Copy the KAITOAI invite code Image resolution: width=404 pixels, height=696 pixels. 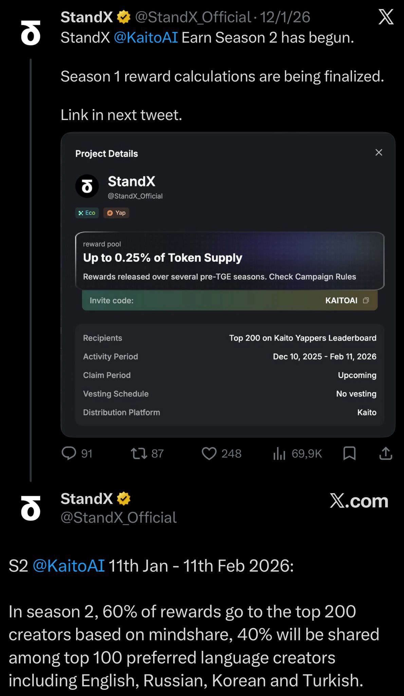[x=366, y=300]
